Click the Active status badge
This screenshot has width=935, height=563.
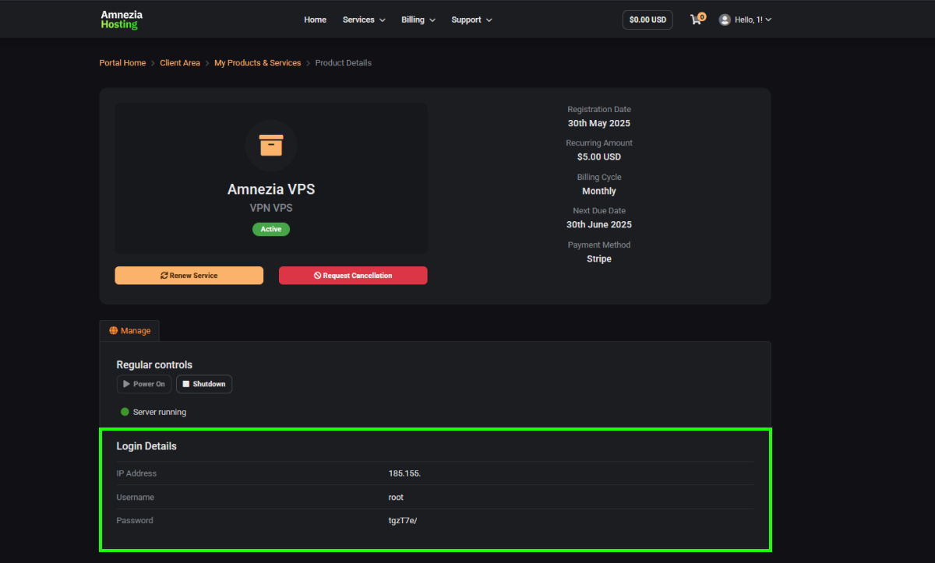(x=271, y=230)
